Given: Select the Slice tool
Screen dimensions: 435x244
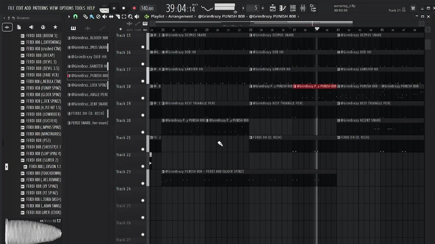Looking at the screenshot, I should pyautogui.click(x=118, y=16).
